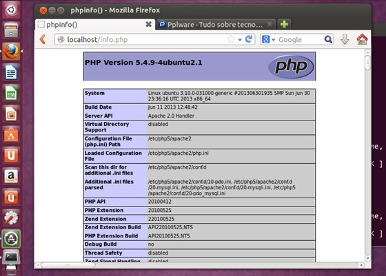
Task: Open Amazon launcher icon
Action: pos(11,176)
